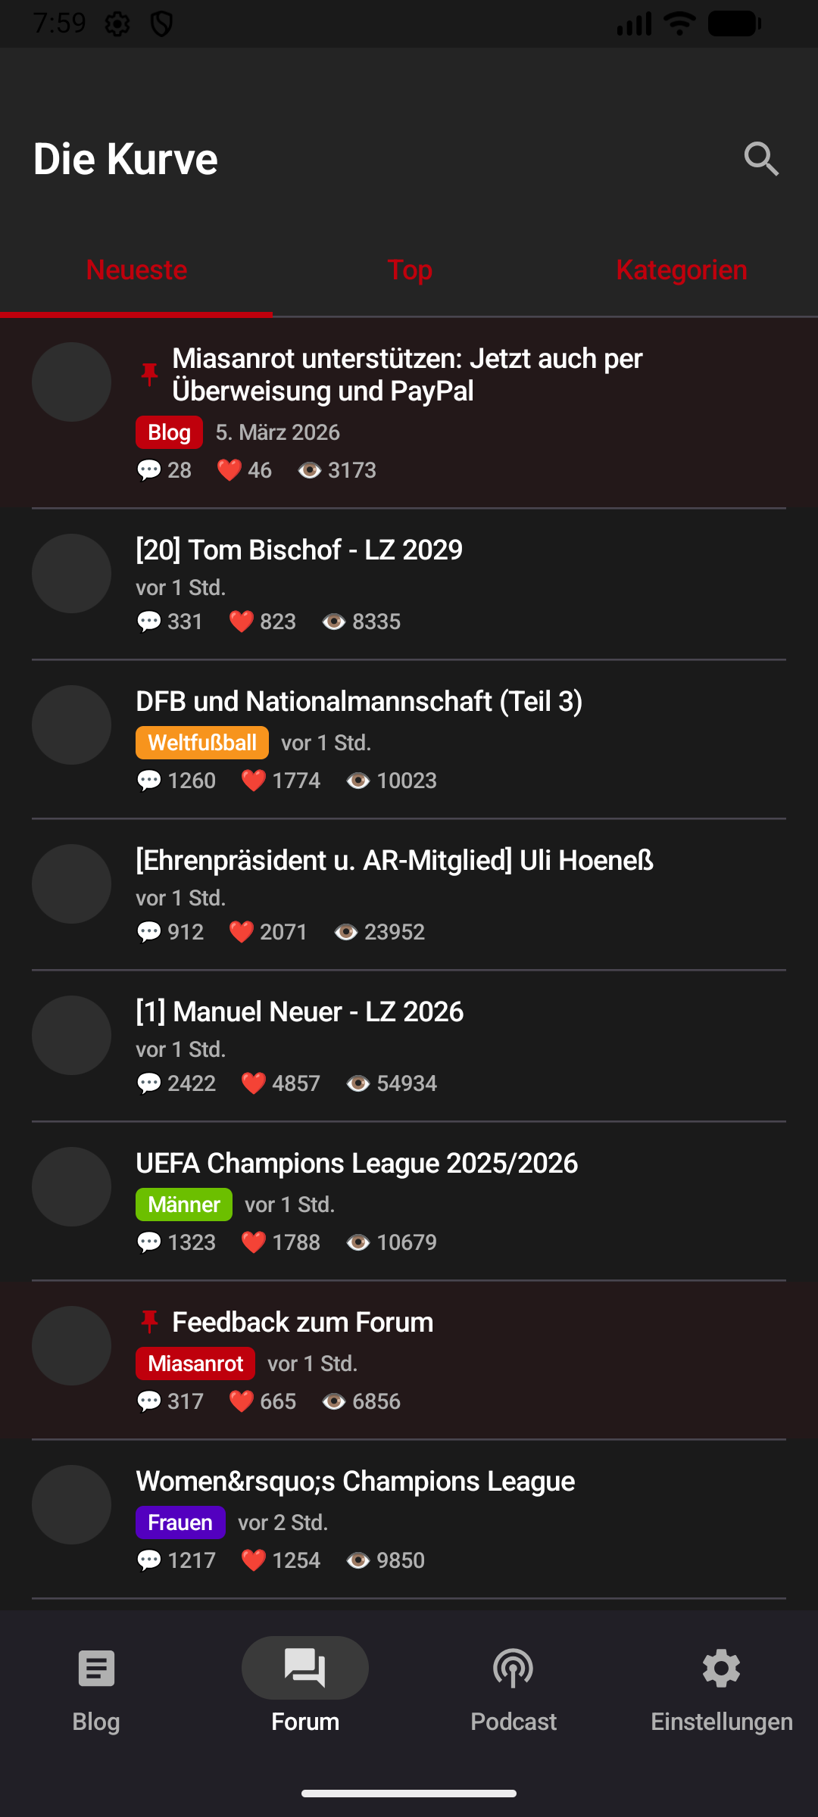Tap the eye views icon on Uli Hoeneß thread
This screenshot has width=818, height=1817.
[345, 932]
